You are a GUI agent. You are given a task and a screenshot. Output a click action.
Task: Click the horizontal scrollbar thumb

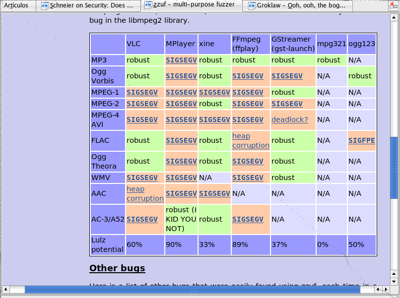click(x=193, y=290)
